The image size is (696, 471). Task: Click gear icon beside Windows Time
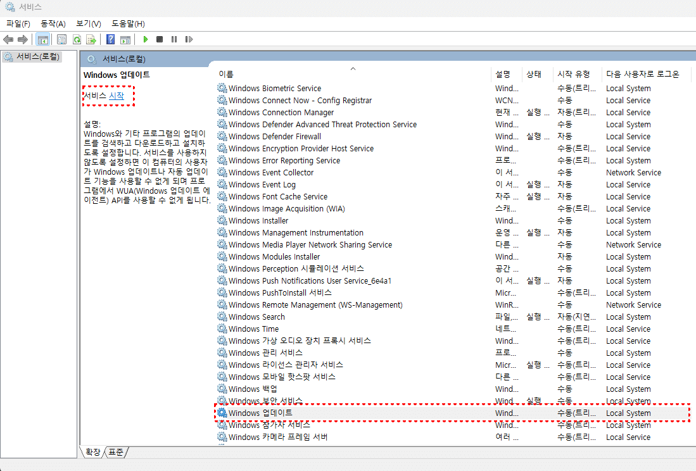click(222, 328)
